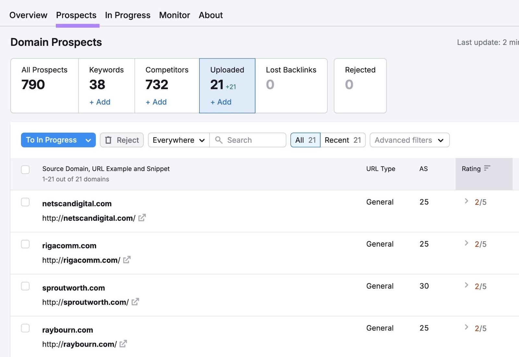Open netscandigital.com via its external link icon
This screenshot has width=519, height=357.
click(x=142, y=218)
